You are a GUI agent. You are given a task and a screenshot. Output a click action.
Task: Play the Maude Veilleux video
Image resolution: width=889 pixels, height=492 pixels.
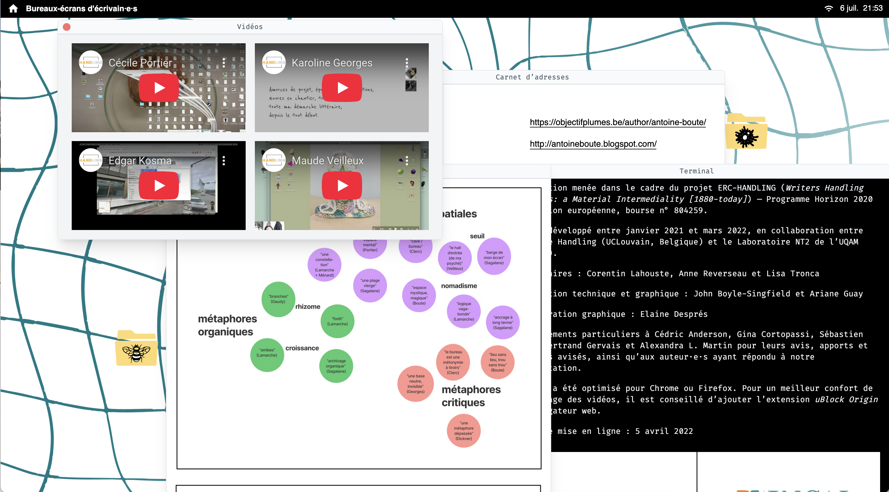tap(342, 186)
